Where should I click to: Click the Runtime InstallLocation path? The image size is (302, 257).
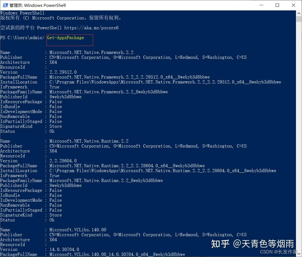(163, 171)
